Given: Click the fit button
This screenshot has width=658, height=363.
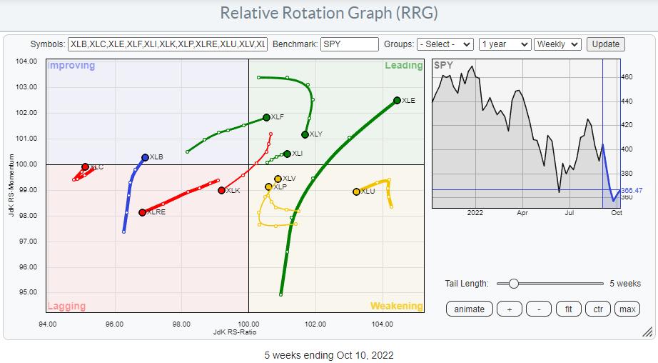Looking at the screenshot, I should click(x=568, y=309).
